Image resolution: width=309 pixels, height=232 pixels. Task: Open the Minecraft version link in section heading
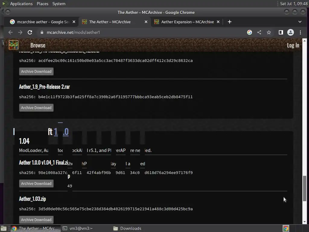tap(61, 132)
